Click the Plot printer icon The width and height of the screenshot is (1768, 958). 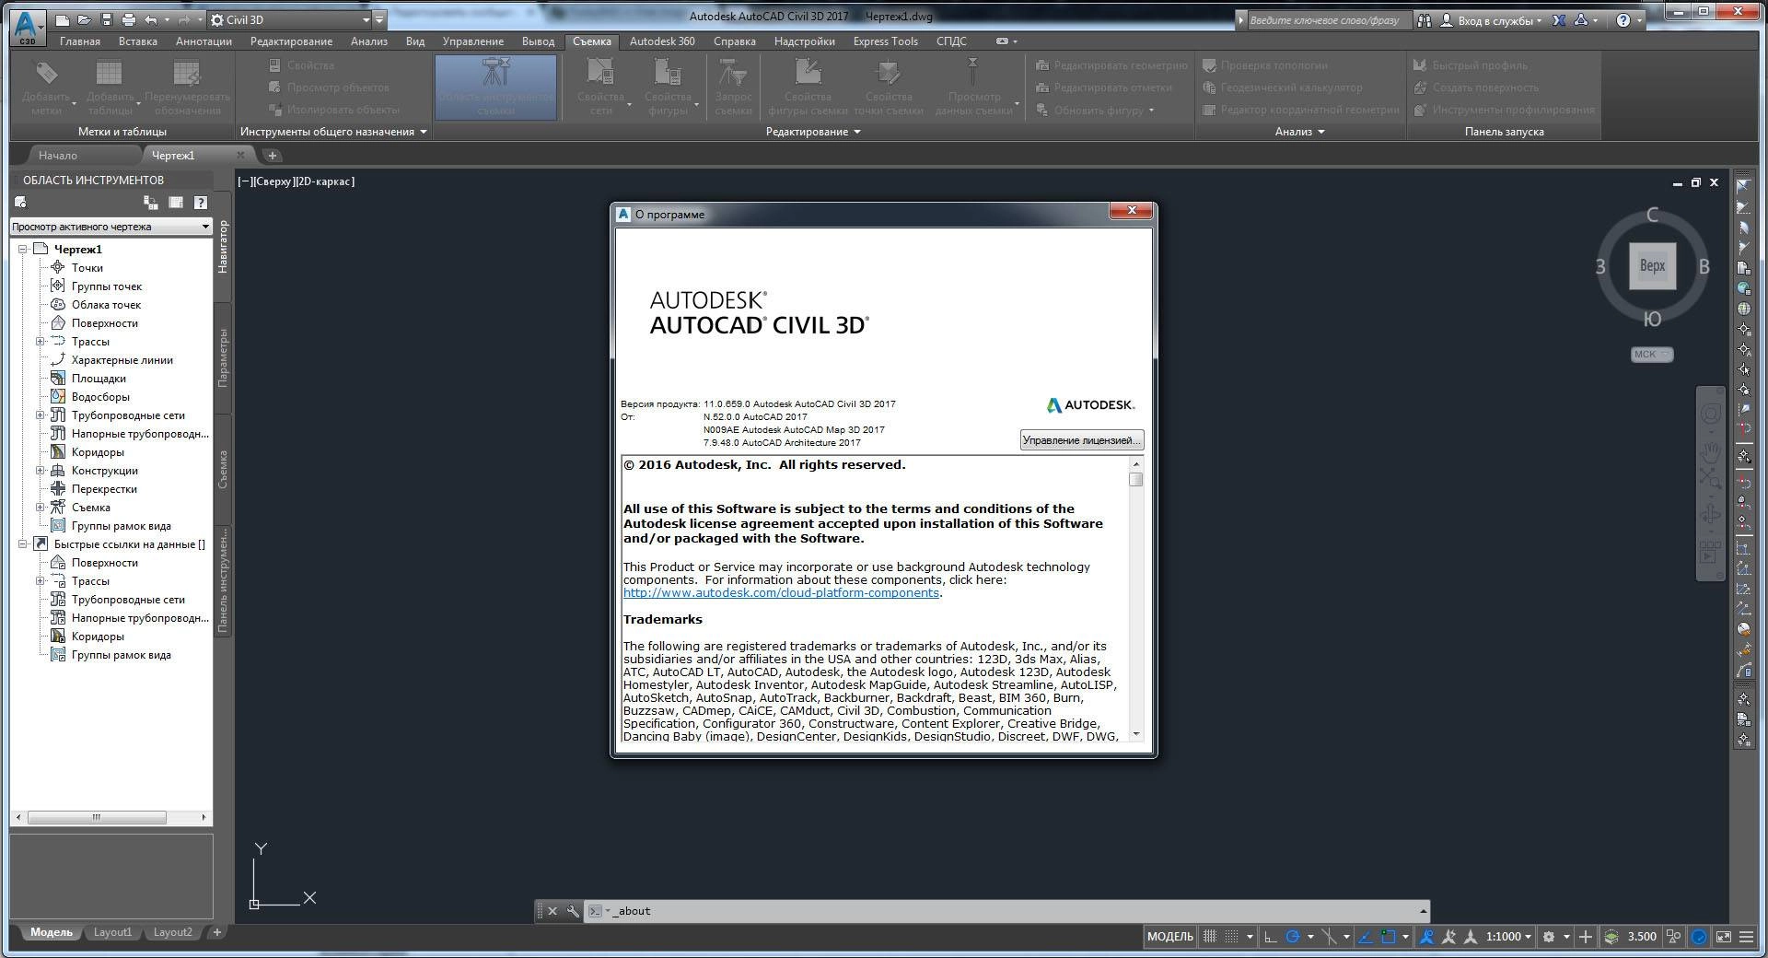(x=129, y=19)
